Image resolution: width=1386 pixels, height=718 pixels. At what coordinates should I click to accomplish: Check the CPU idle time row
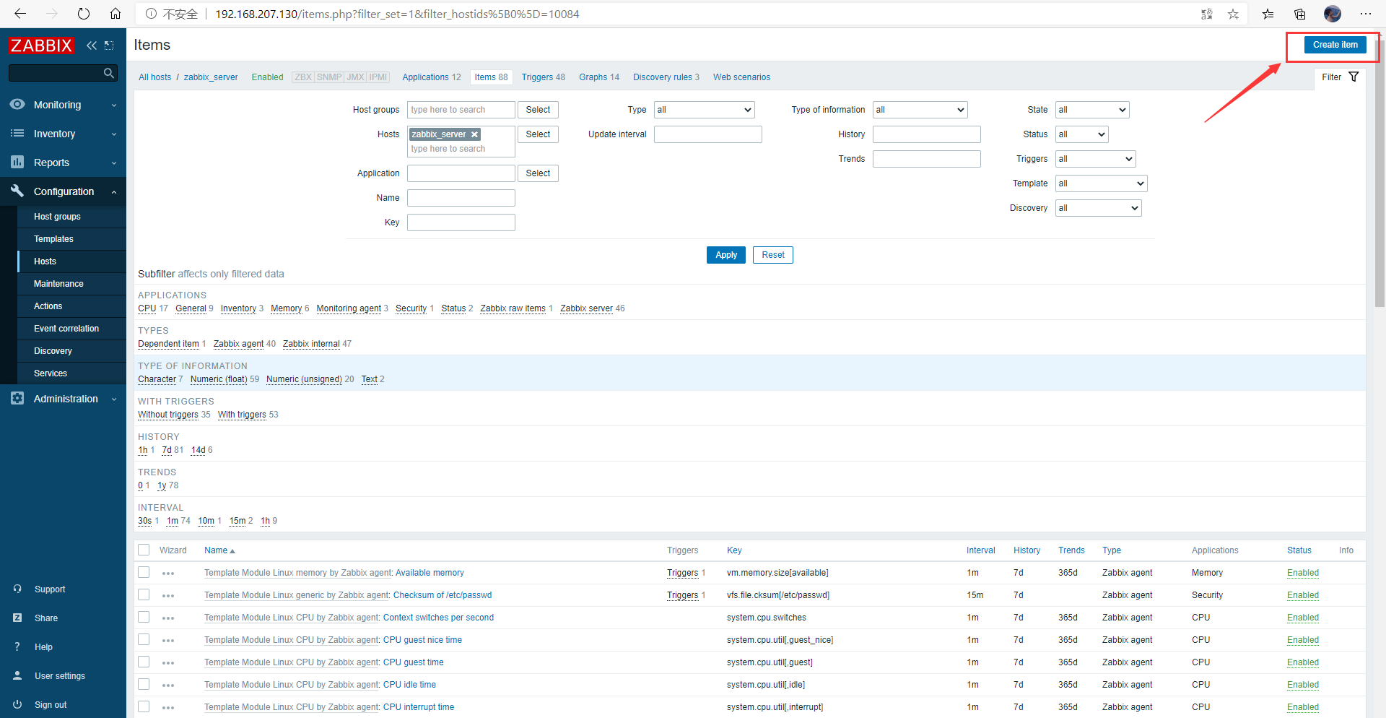(144, 685)
